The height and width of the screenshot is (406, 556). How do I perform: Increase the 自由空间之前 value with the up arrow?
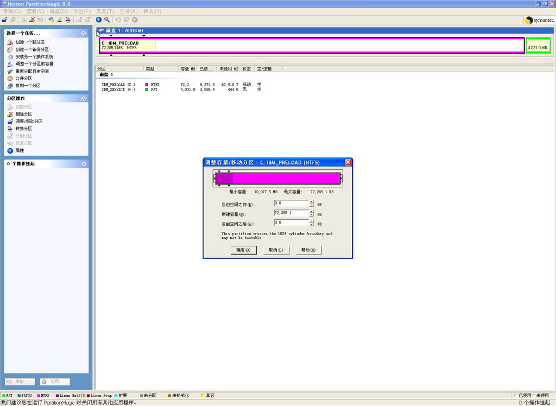point(311,201)
